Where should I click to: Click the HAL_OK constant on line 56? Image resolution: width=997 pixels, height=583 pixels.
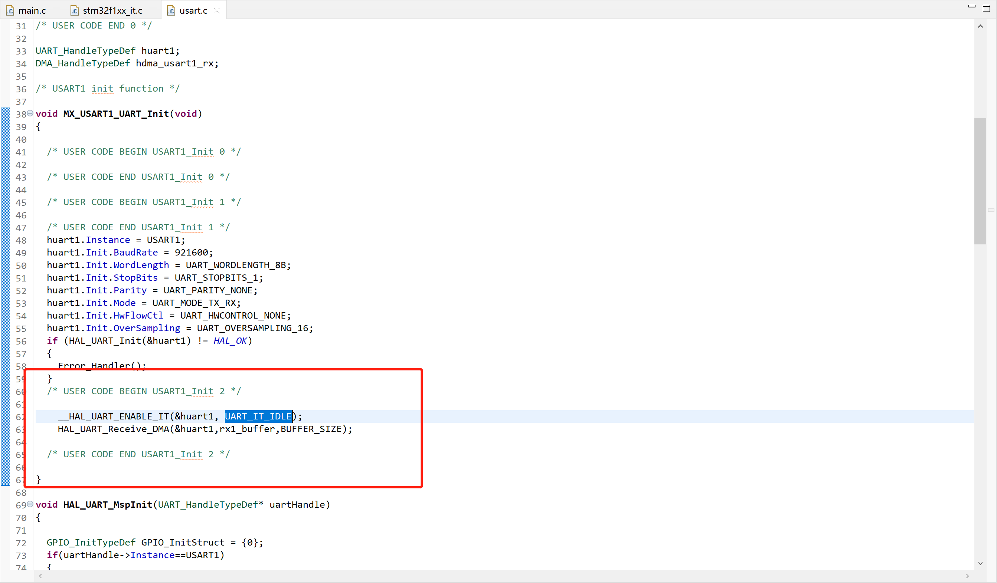[230, 341]
